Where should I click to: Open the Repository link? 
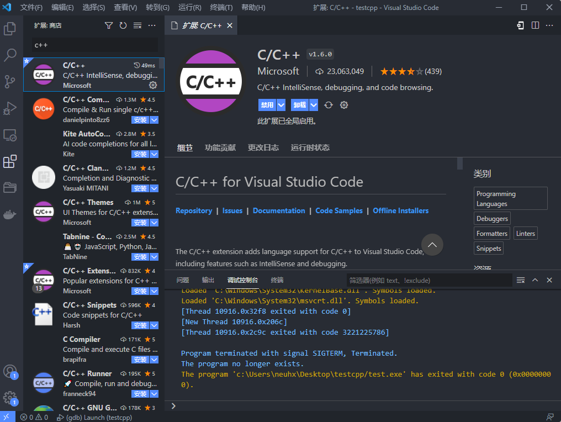[194, 211]
